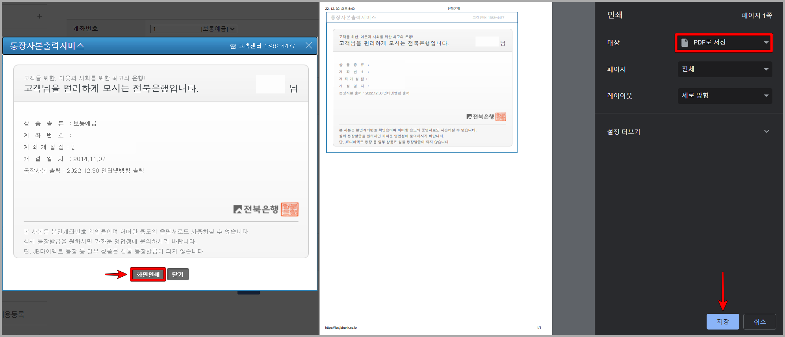
Task: Click the 상품종류 보통예금 line
Action: click(60, 123)
